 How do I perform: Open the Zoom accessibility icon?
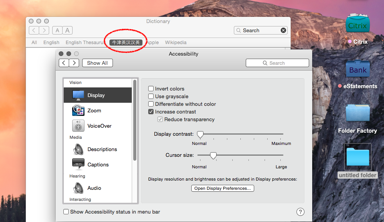[78, 110]
